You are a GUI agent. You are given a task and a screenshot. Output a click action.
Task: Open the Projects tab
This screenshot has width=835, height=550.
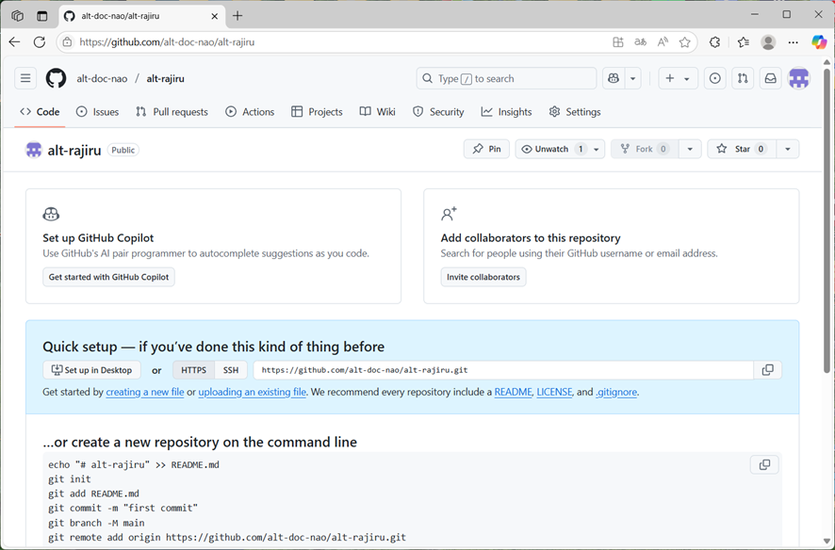point(317,112)
